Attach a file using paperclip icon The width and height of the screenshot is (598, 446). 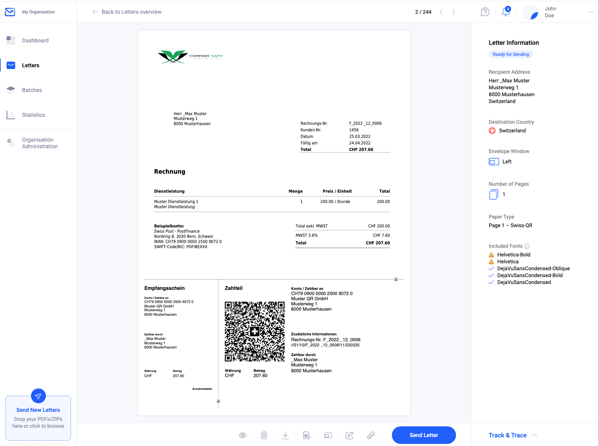click(371, 435)
